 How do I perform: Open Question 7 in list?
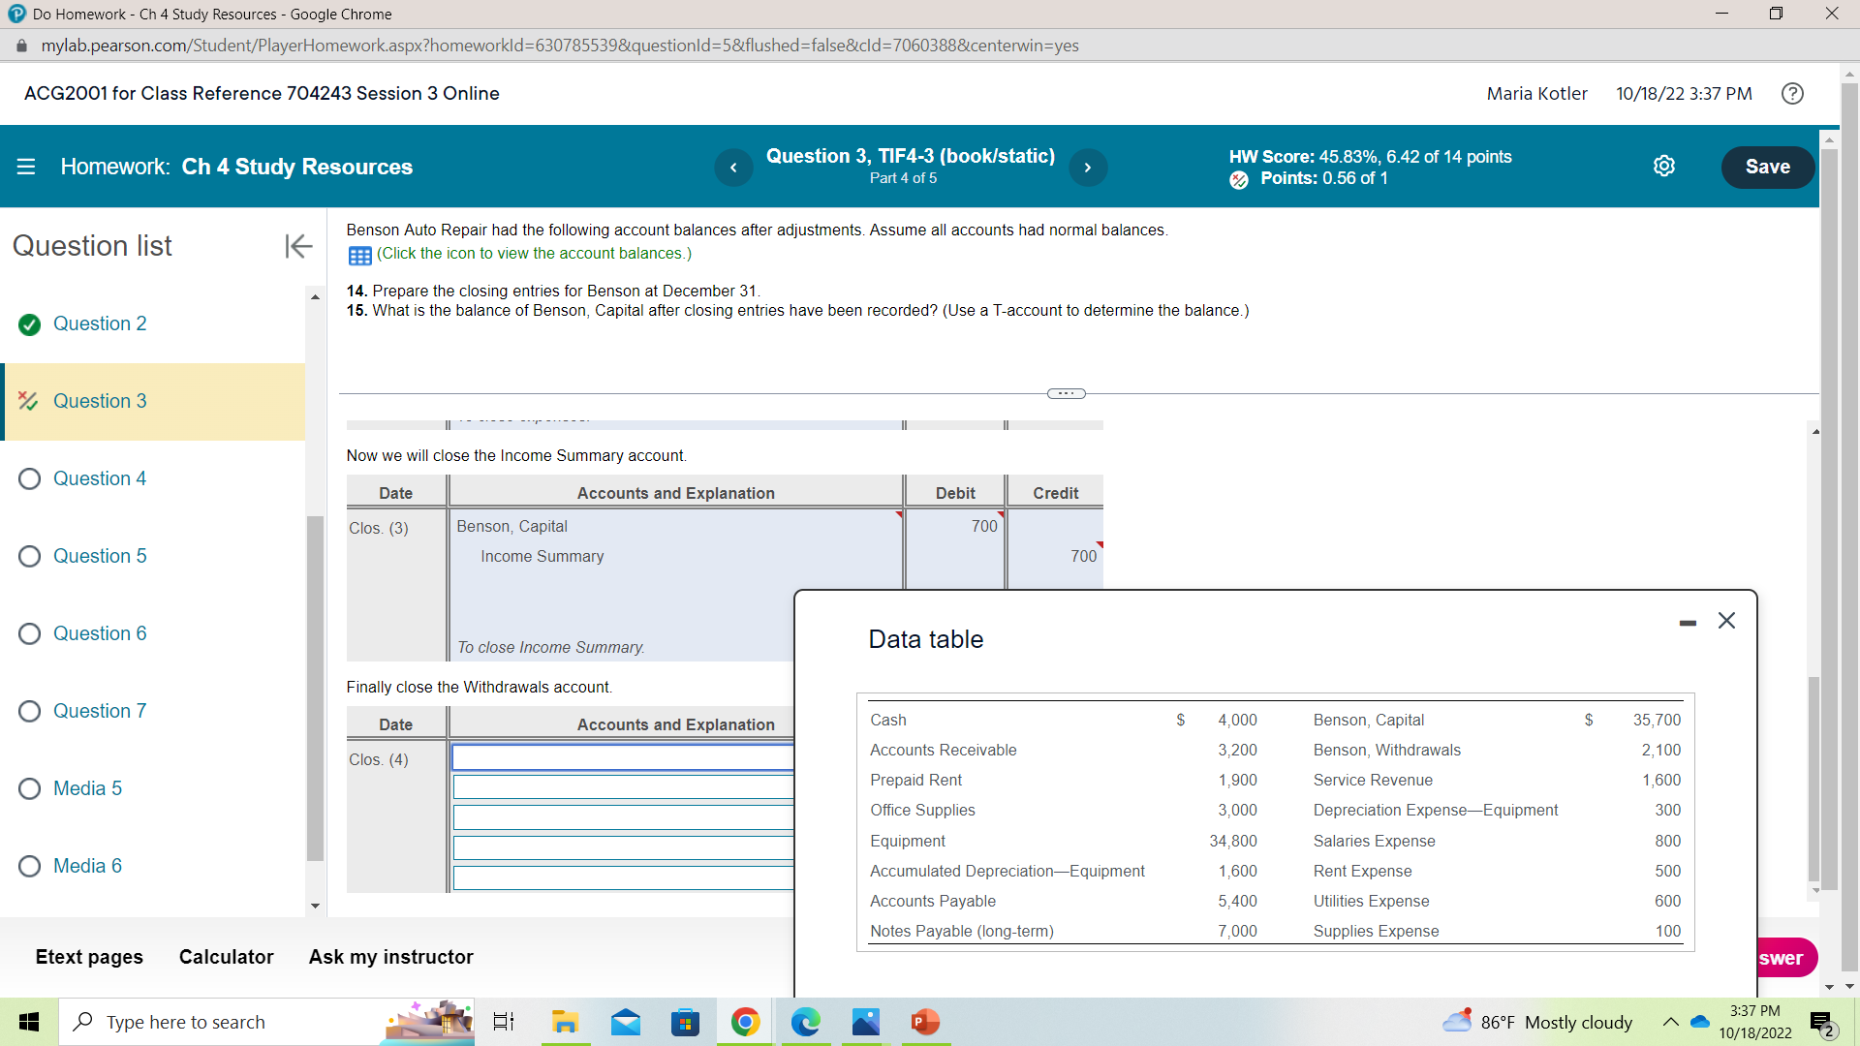coord(100,711)
